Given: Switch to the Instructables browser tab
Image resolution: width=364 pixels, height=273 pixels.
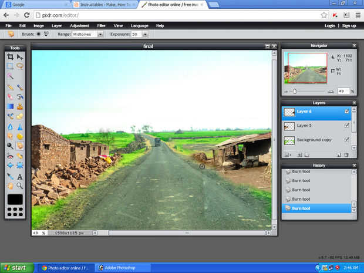Looking at the screenshot, I should tap(104, 5).
